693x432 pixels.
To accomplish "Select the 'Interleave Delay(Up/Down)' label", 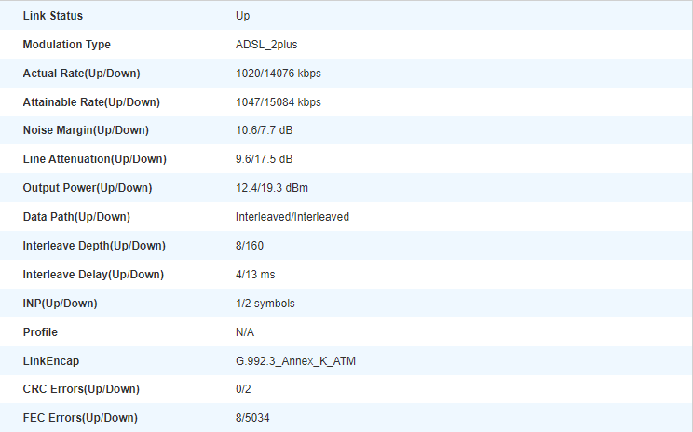I will (93, 275).
